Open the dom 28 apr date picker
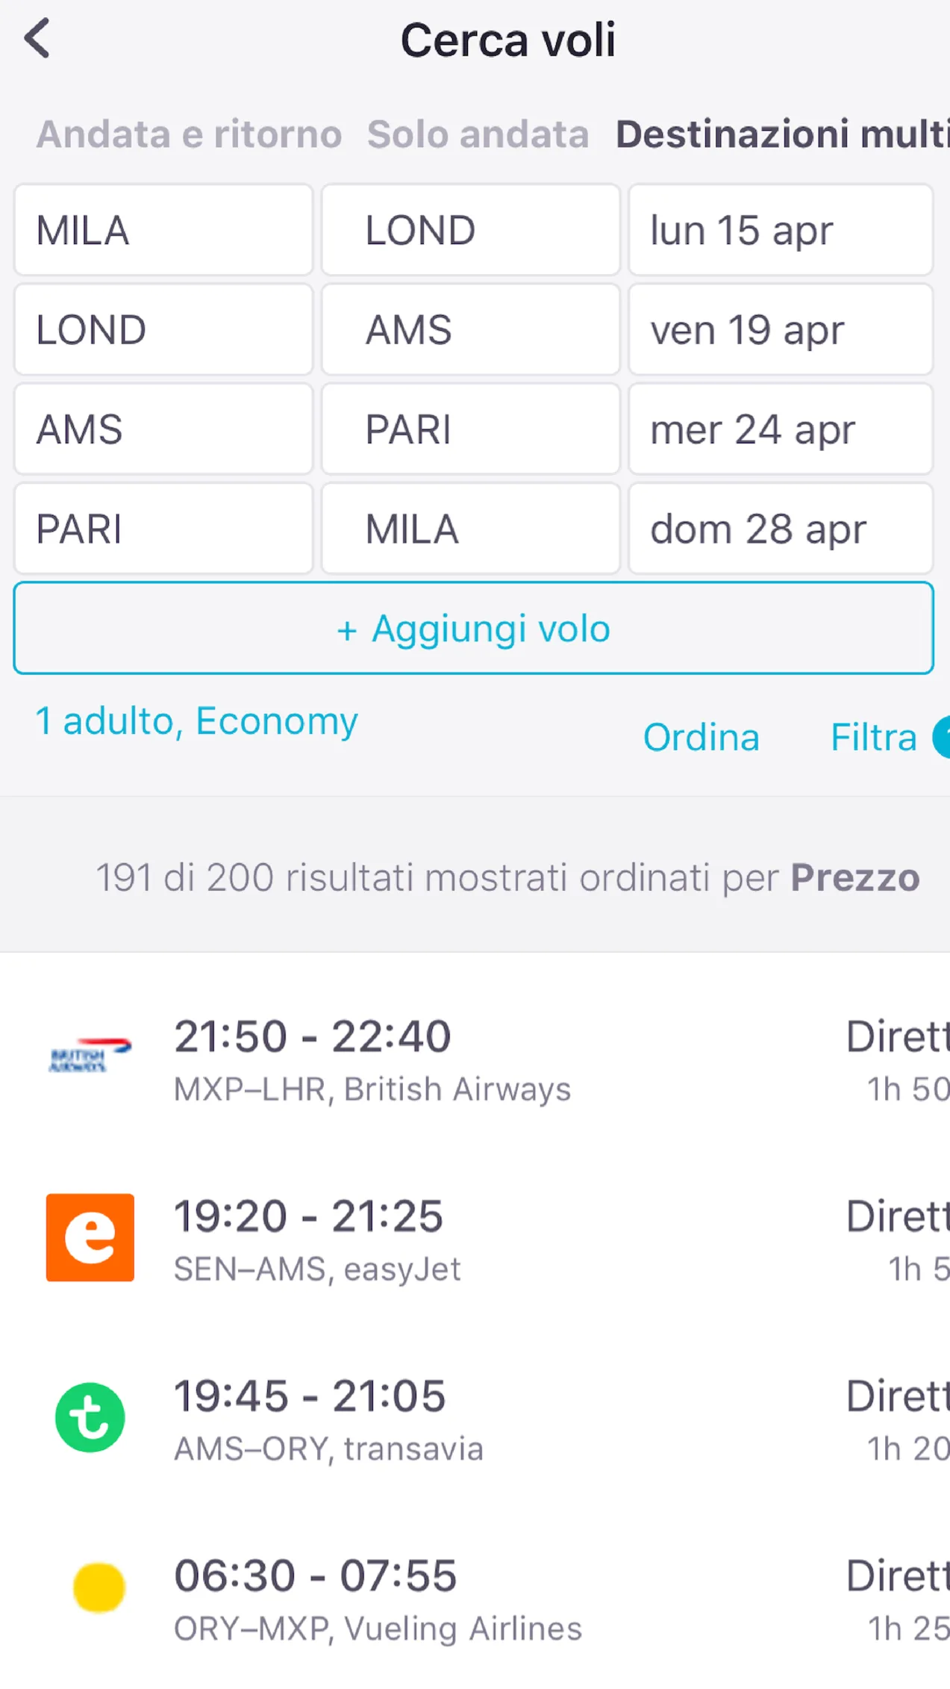The height and width of the screenshot is (1689, 950). click(781, 528)
